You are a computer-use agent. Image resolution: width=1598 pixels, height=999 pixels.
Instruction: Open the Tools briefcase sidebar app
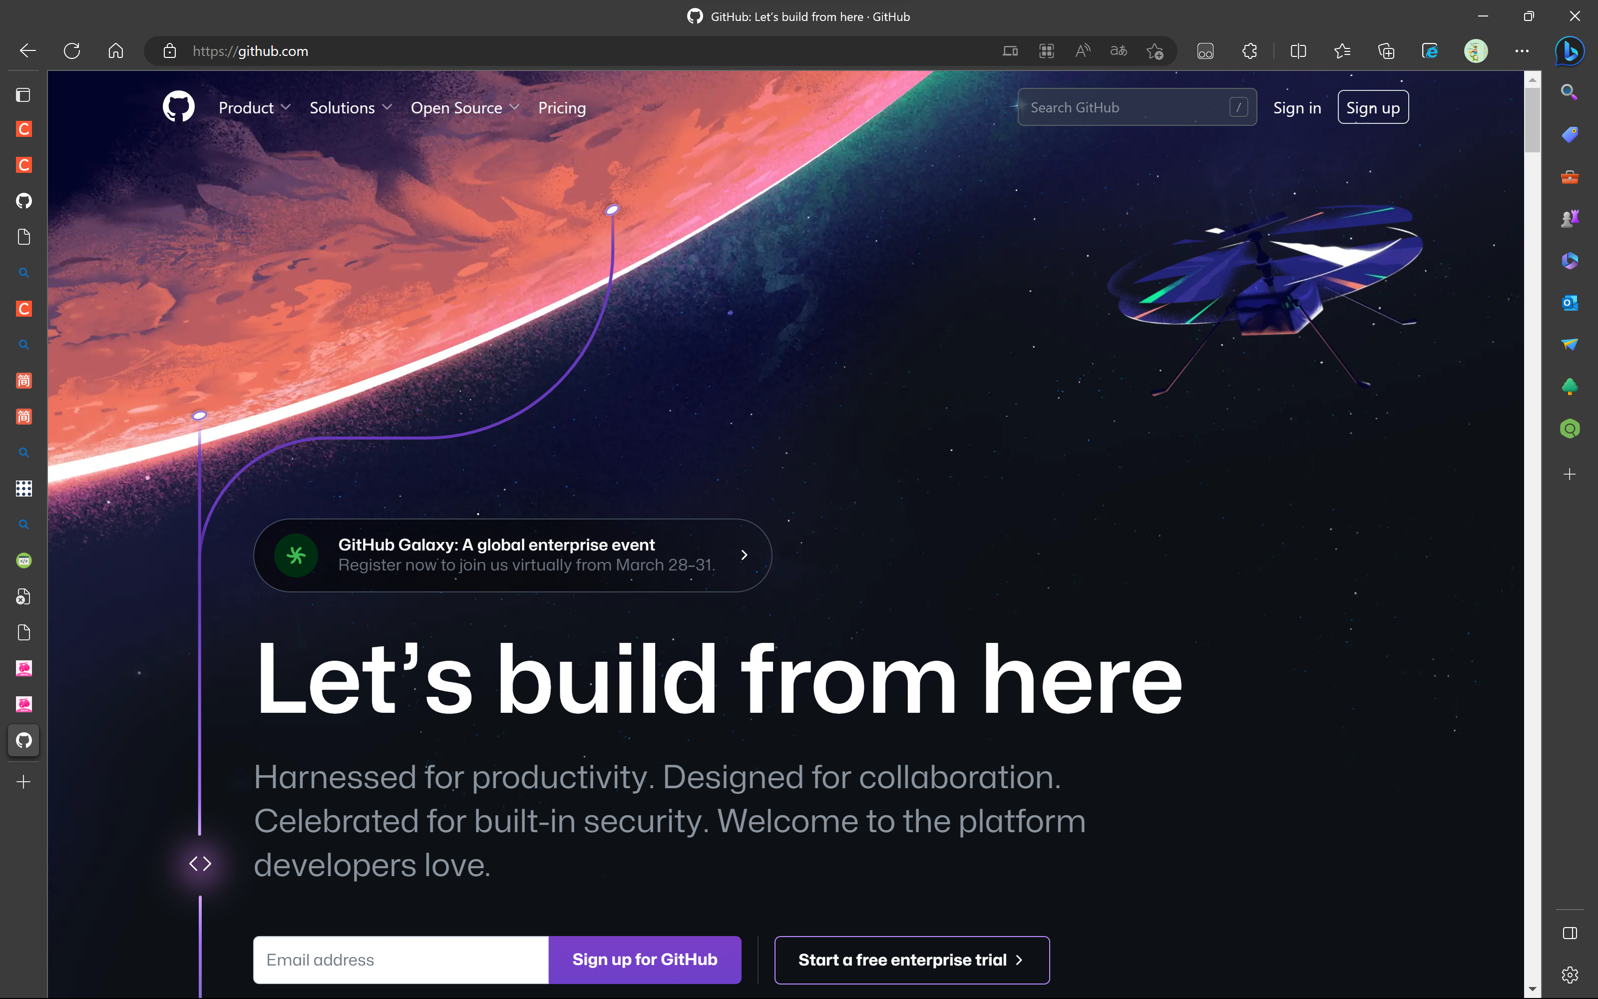pyautogui.click(x=1570, y=177)
